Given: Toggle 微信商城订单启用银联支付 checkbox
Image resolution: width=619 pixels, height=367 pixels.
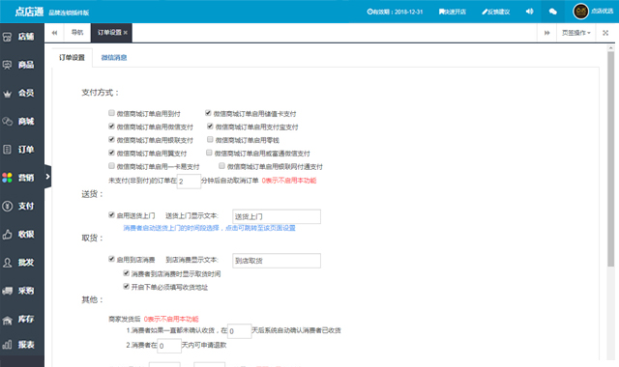Looking at the screenshot, I should (112, 139).
